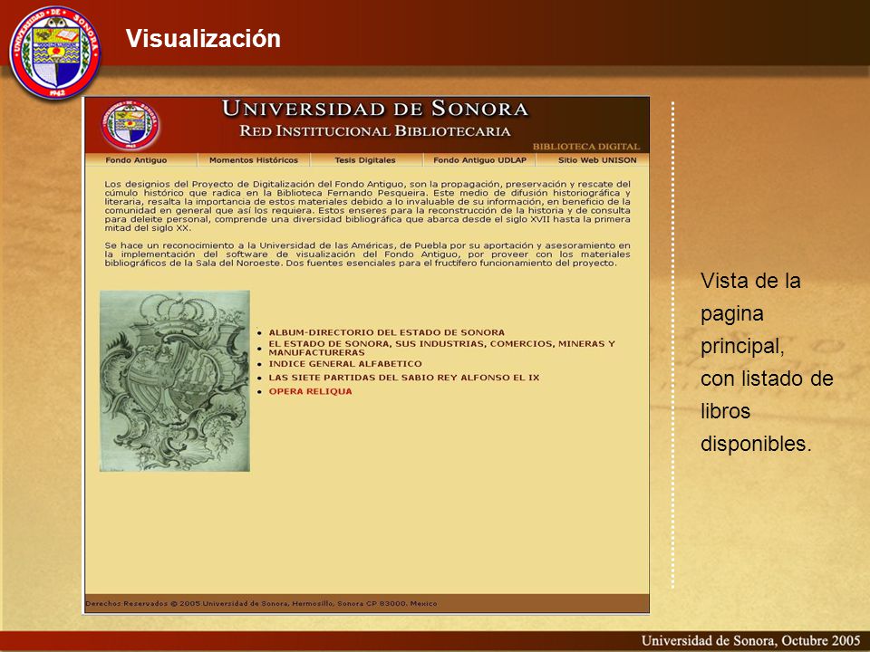This screenshot has width=870, height=652.
Task: Click the paragraph starting Los designios del Proyecto
Action: click(x=367, y=206)
